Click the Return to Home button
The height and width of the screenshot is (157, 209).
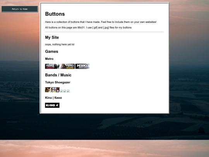point(20,9)
